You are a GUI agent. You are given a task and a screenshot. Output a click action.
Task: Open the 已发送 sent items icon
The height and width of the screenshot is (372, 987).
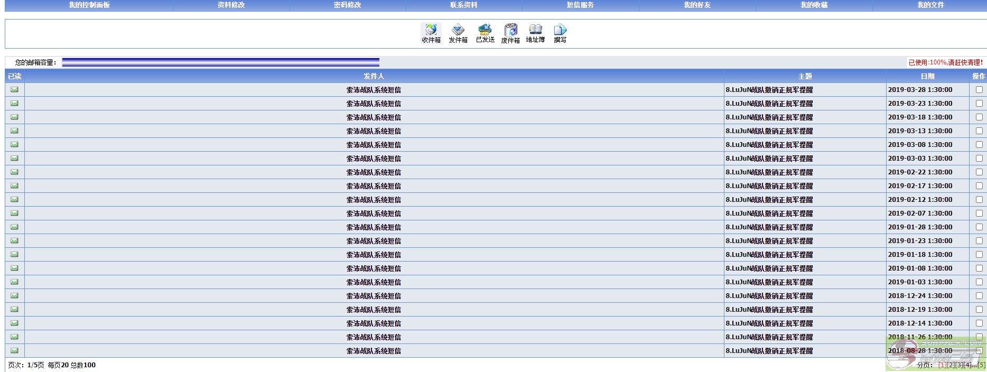coord(485,33)
